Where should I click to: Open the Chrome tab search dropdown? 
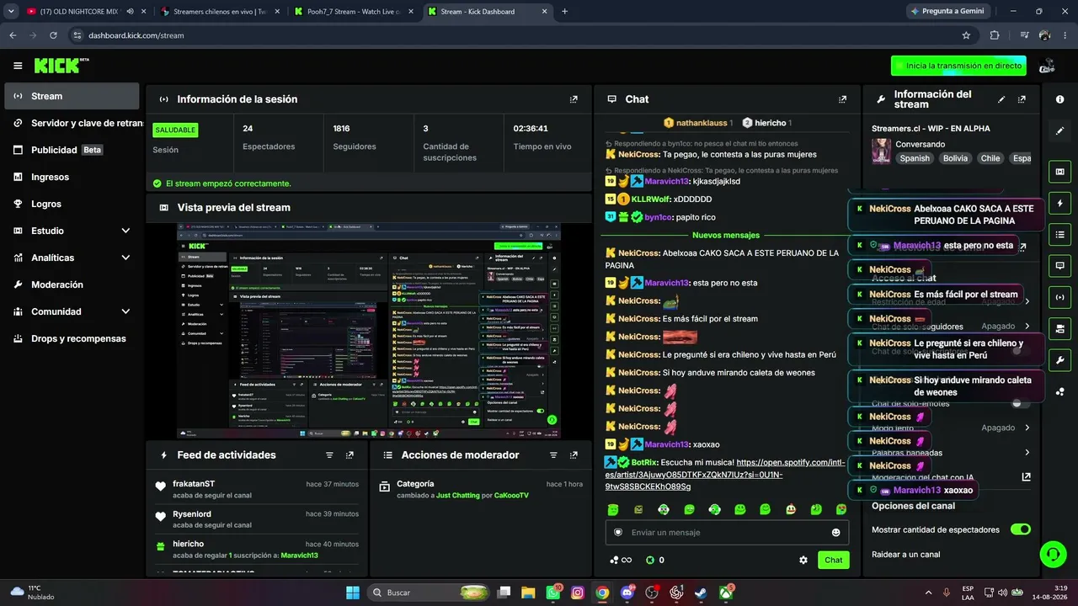click(x=11, y=11)
